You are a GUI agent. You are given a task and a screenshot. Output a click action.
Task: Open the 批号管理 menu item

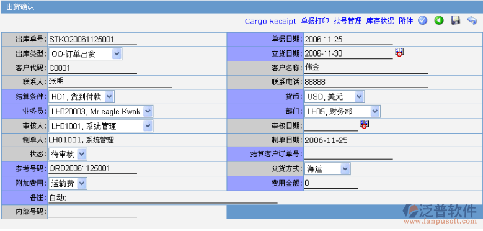[x=347, y=21]
